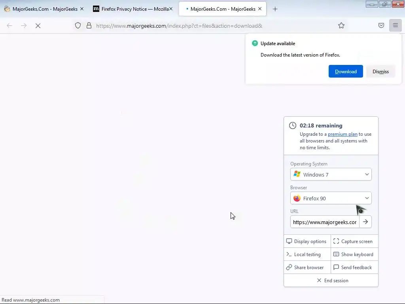Open the premium plan link
405x304 pixels.
[x=343, y=134]
